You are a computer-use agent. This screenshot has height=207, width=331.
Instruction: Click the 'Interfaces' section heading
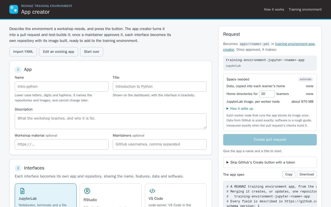(x=34, y=168)
